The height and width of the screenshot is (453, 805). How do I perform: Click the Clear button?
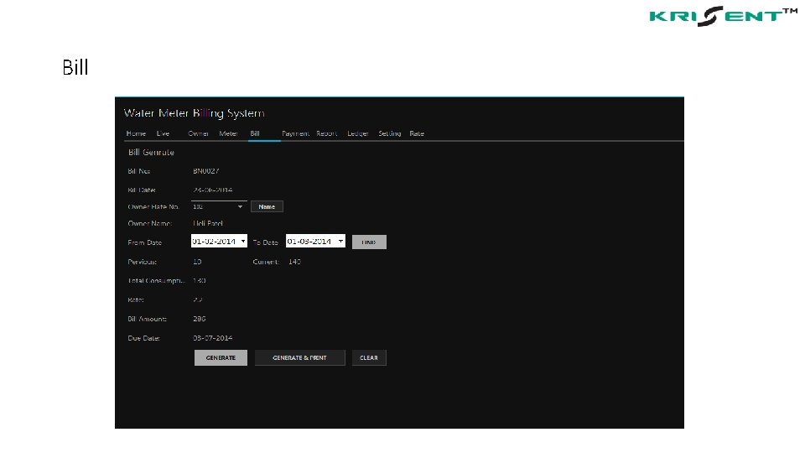[369, 358]
